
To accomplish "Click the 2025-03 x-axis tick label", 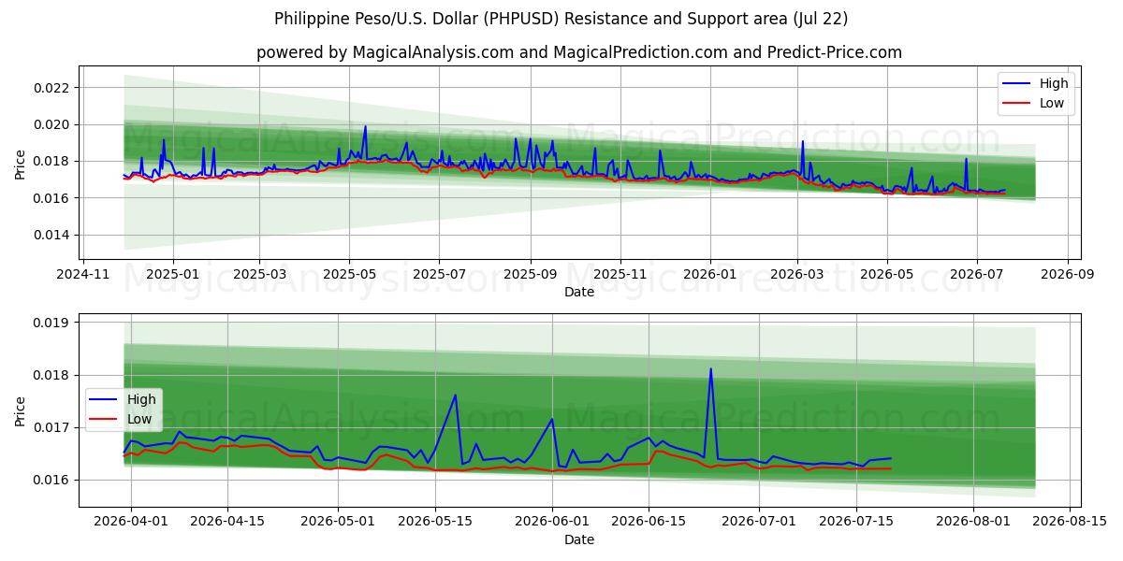I will [259, 276].
